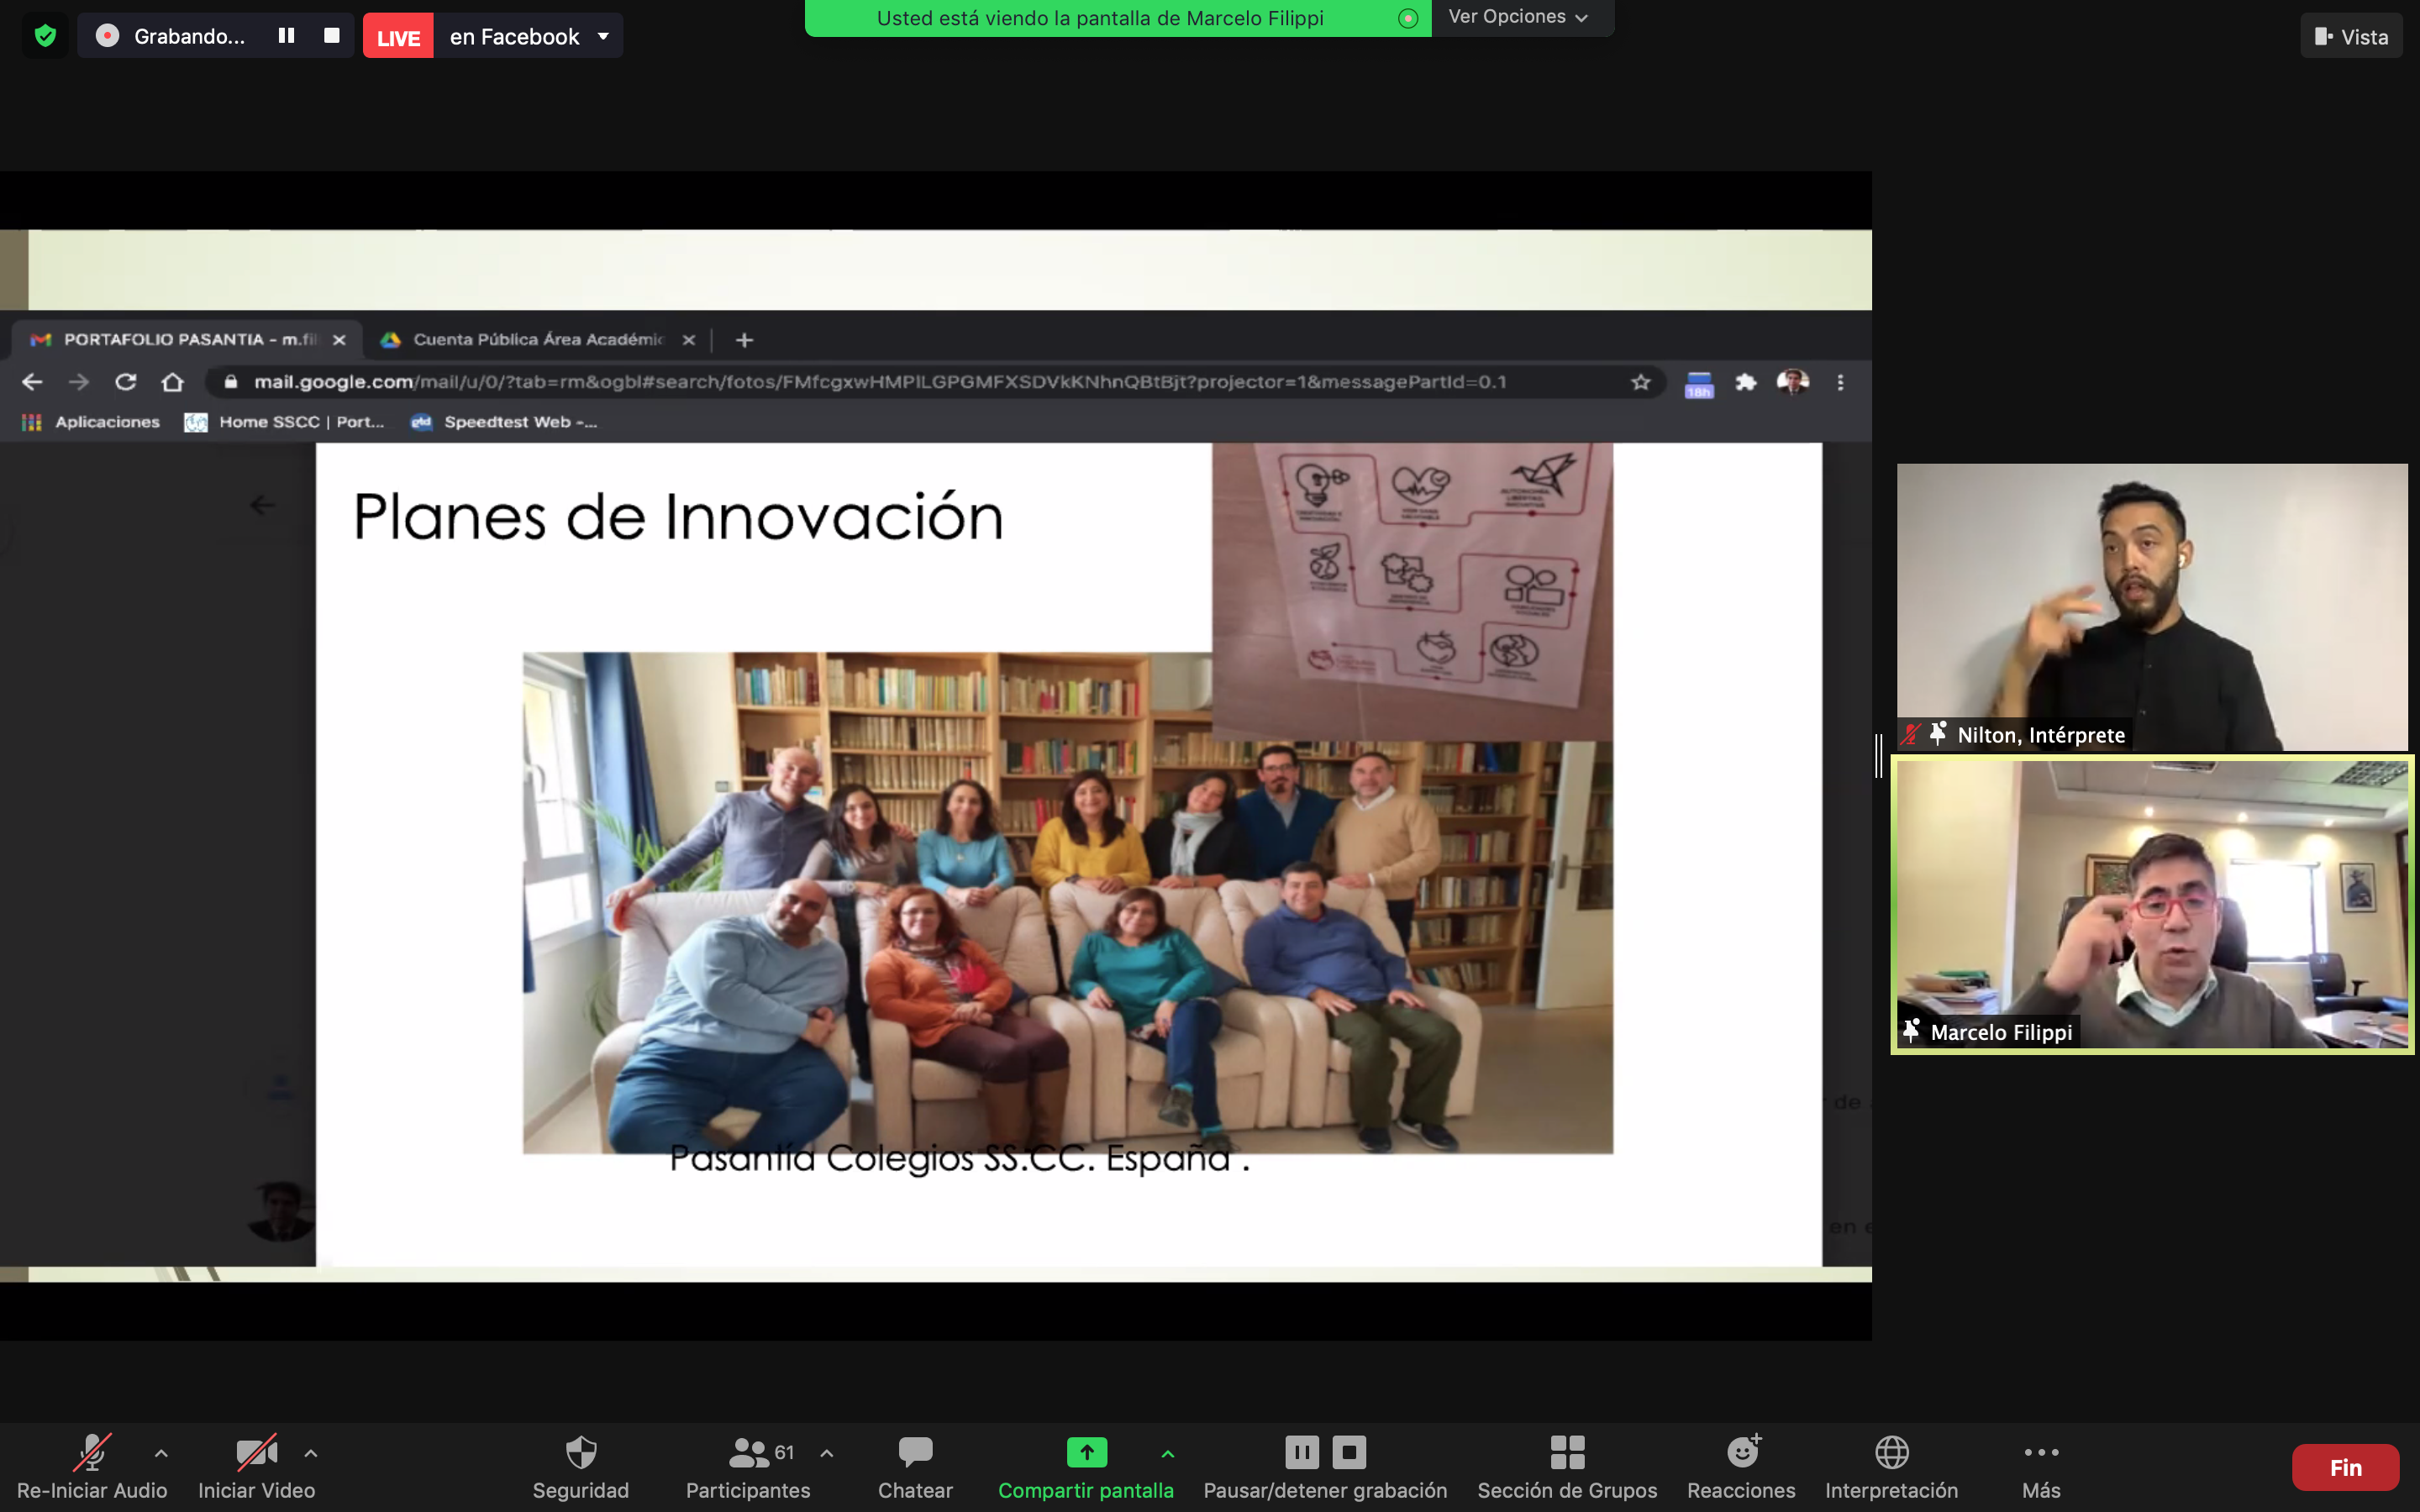2420x1512 pixels.
Task: Open the Participantes panel
Action: point(748,1453)
